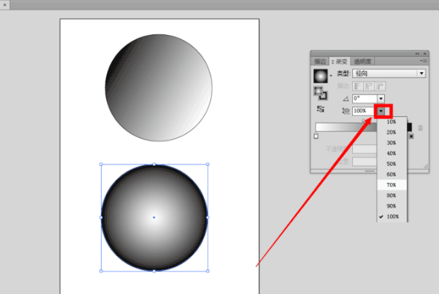Pick 30% in the dropdown list
439x294 pixels.
click(x=391, y=143)
